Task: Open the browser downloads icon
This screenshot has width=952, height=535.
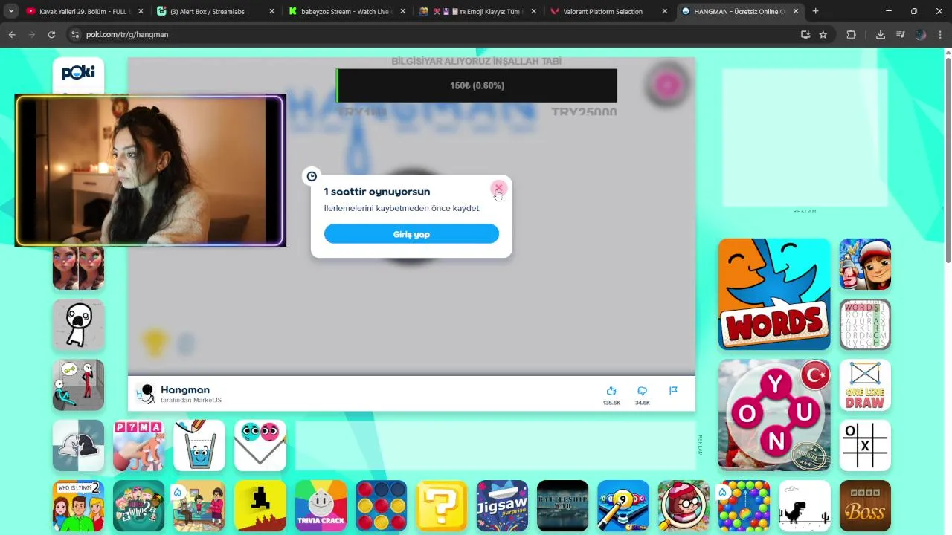Action: pos(881,34)
